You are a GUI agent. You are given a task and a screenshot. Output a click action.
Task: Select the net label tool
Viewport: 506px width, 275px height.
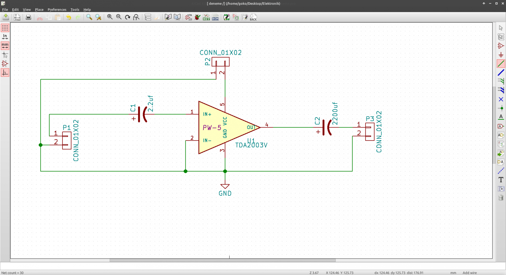point(501,117)
